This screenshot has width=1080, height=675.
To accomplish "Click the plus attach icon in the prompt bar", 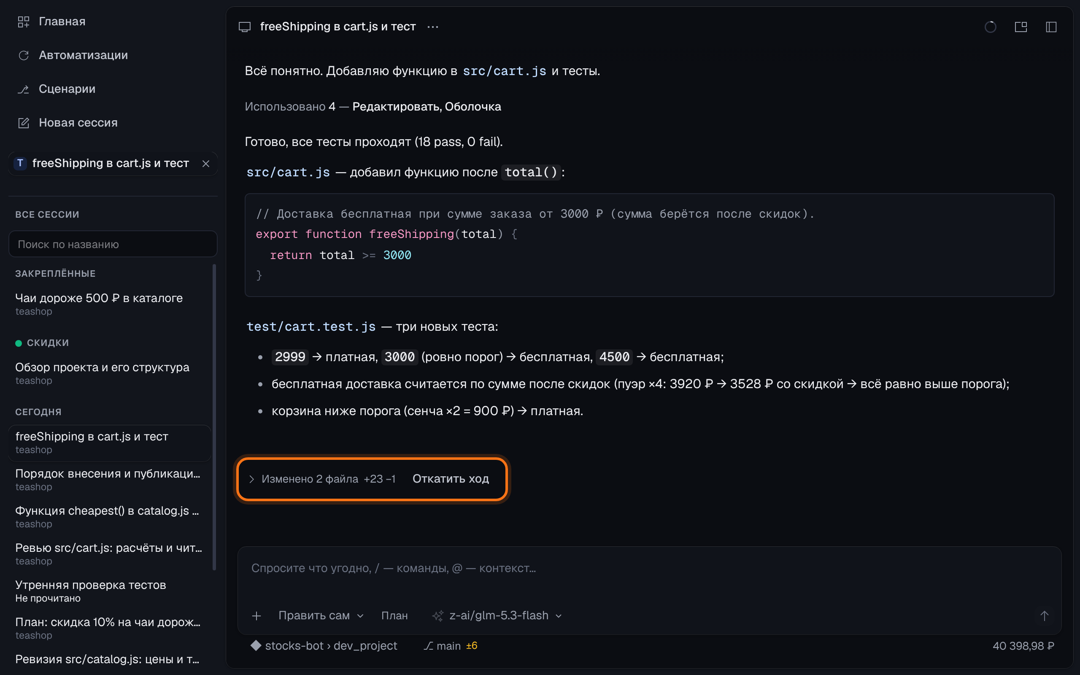I will pos(256,616).
